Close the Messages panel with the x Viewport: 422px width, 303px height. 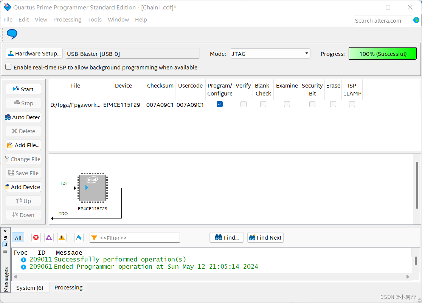[5, 231]
